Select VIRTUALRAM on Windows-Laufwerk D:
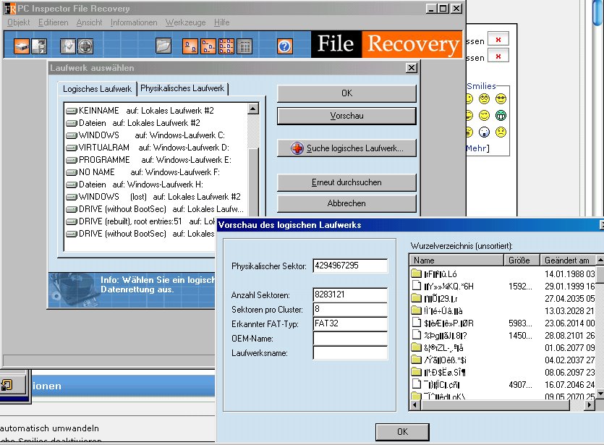This screenshot has width=604, height=445. [148, 148]
